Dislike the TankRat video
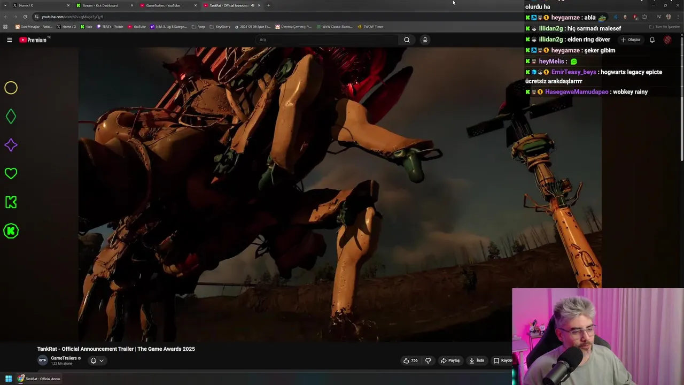Viewport: 684px width, 385px height. 428,360
